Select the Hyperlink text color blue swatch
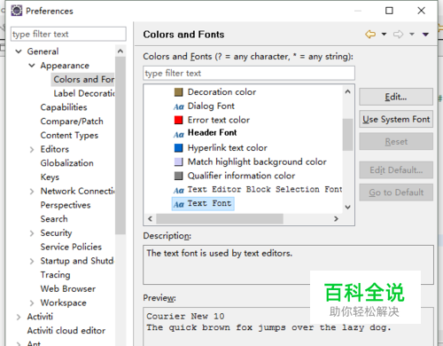The height and width of the screenshot is (346, 443). click(x=178, y=147)
